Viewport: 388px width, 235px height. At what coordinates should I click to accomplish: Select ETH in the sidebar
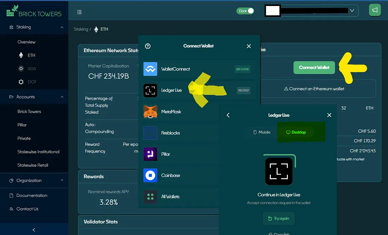[x=31, y=55]
